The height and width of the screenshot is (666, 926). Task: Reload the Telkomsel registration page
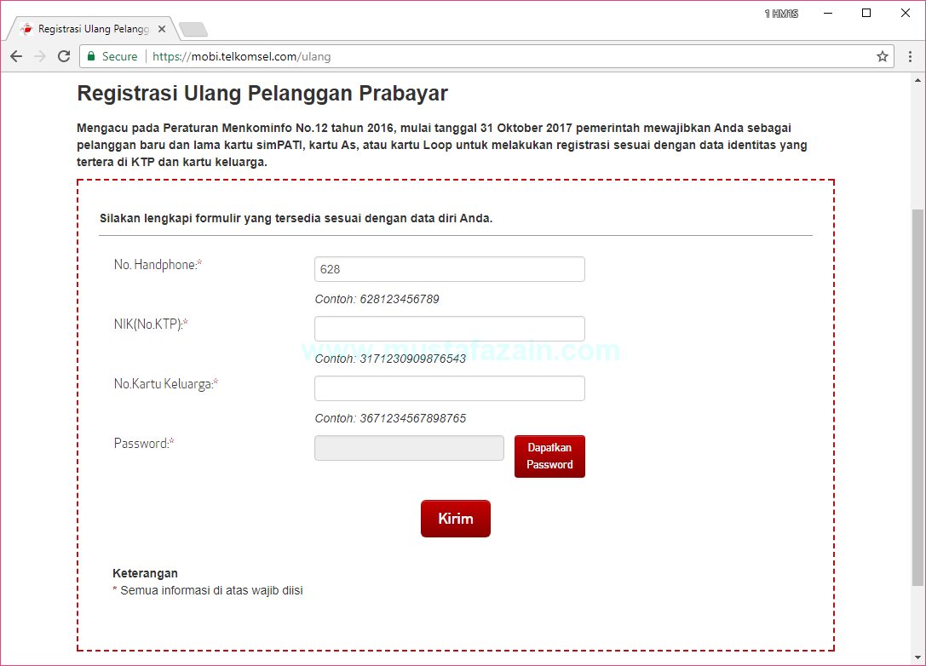[x=64, y=56]
